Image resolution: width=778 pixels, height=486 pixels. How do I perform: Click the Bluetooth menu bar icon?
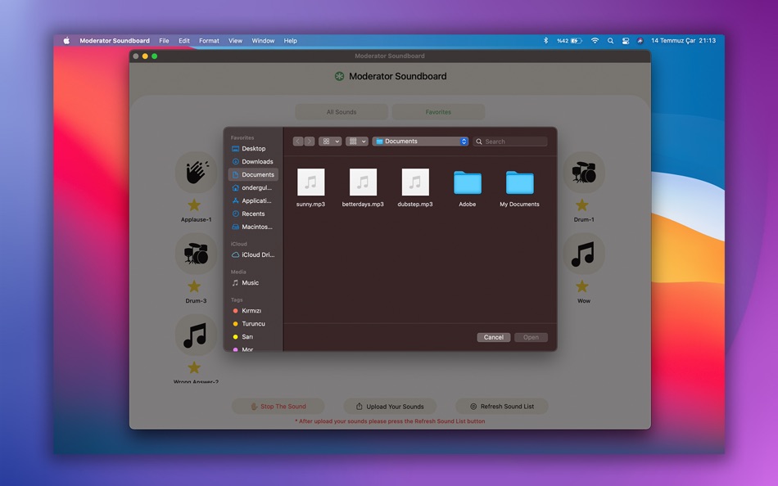545,41
